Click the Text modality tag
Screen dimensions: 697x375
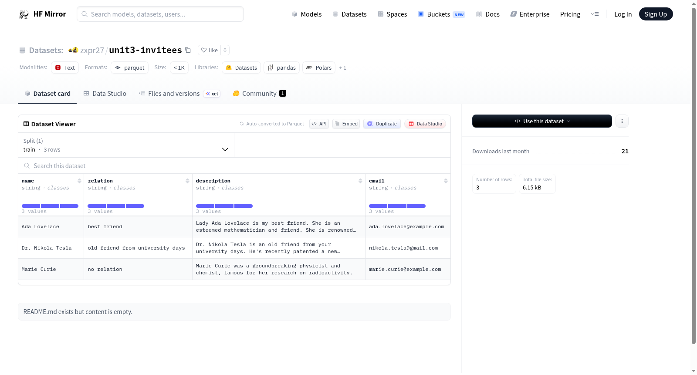coord(65,68)
